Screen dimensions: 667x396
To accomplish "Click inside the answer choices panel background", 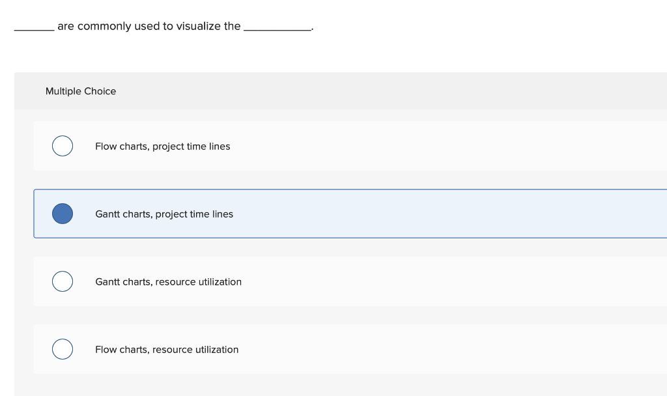I will 326,384.
